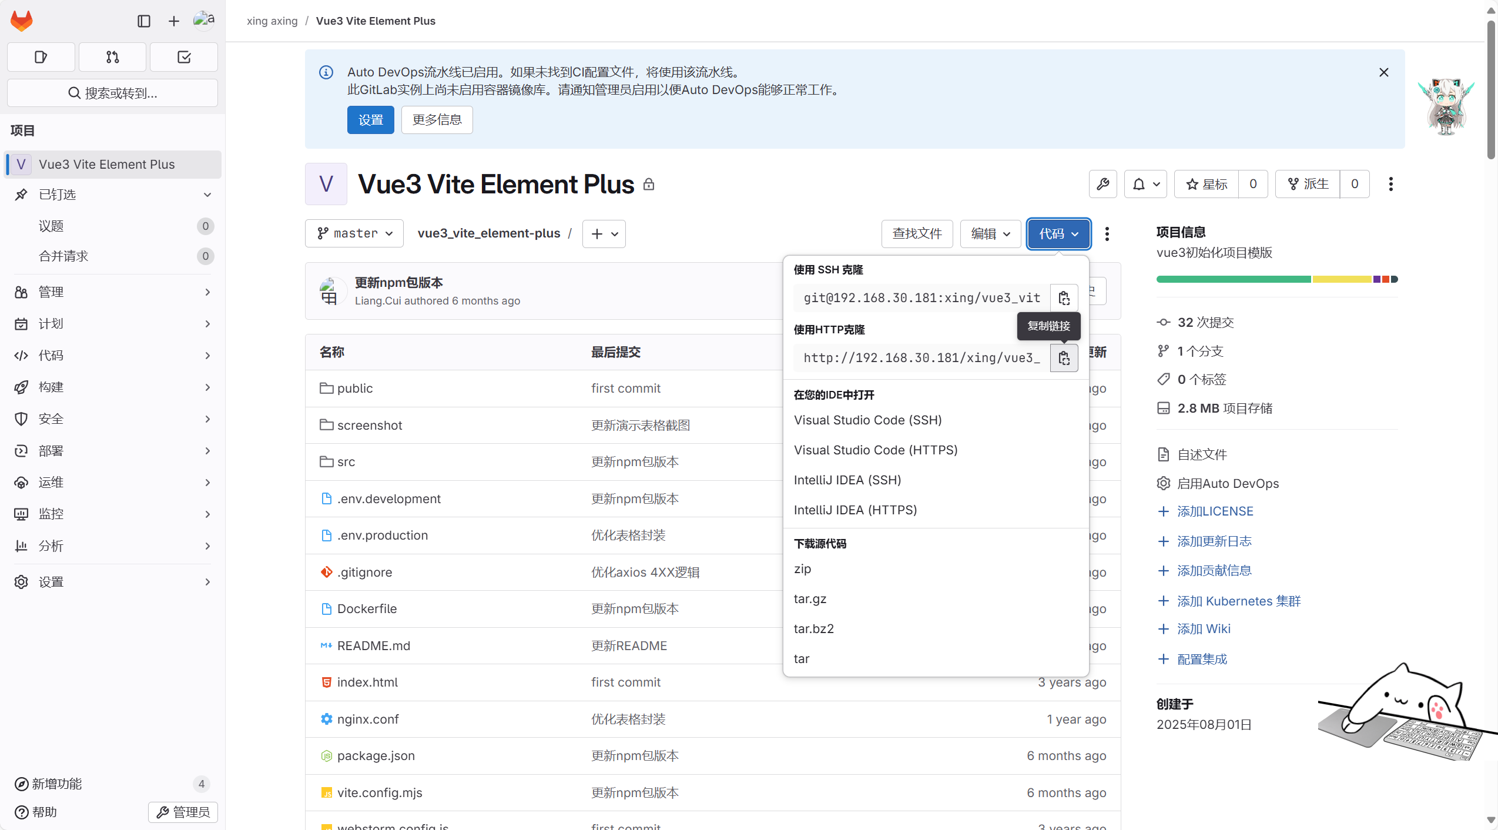This screenshot has height=830, width=1498.
Task: Dismiss the Auto DevOps alert banner
Action: [1384, 72]
